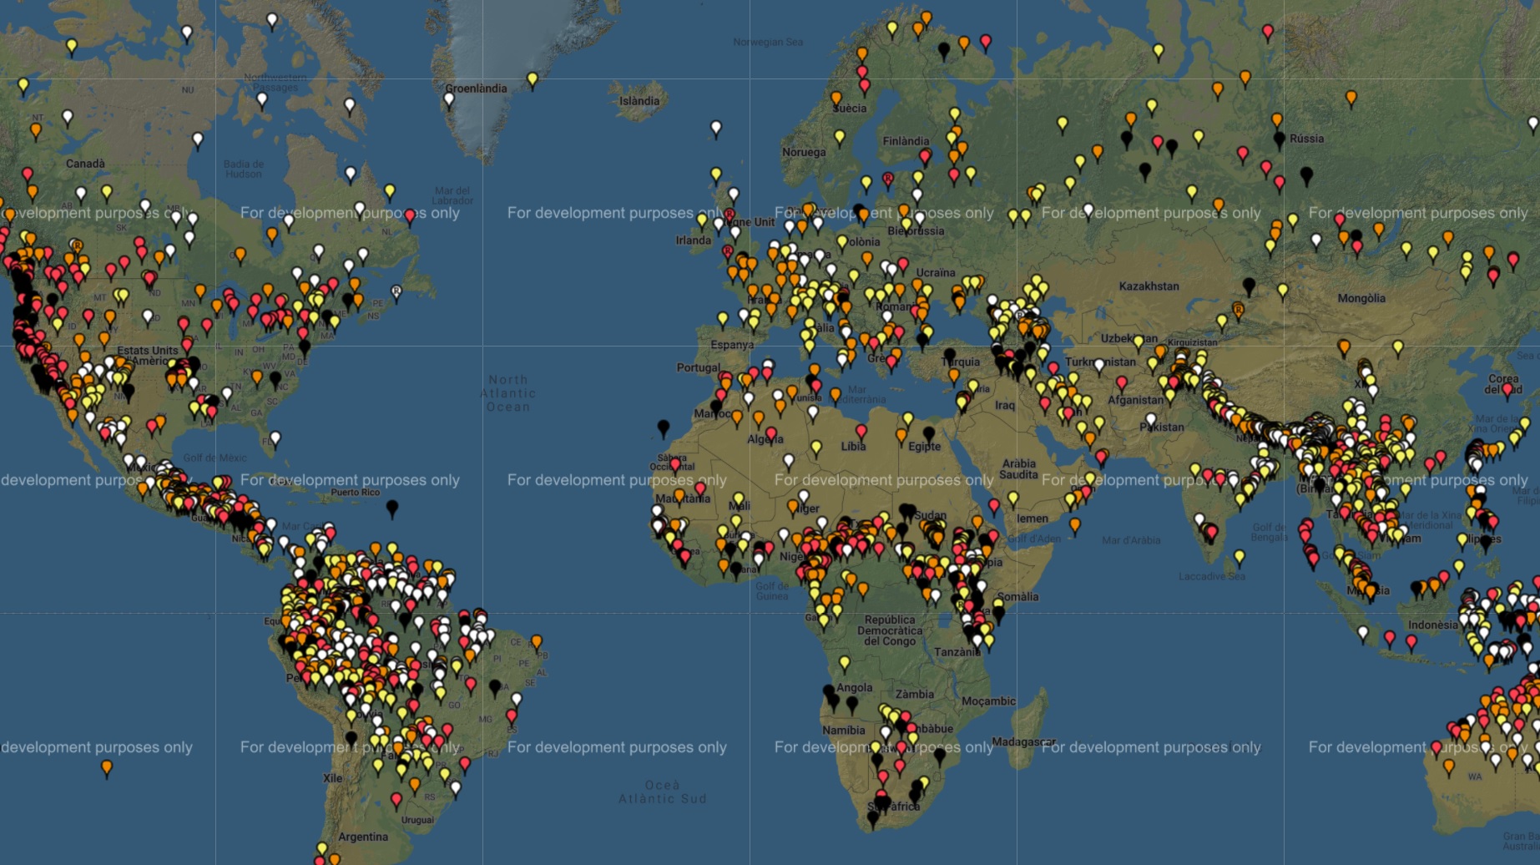The height and width of the screenshot is (865, 1540).
Task: Click the North Atlantic Ocean label
Action: [508, 393]
